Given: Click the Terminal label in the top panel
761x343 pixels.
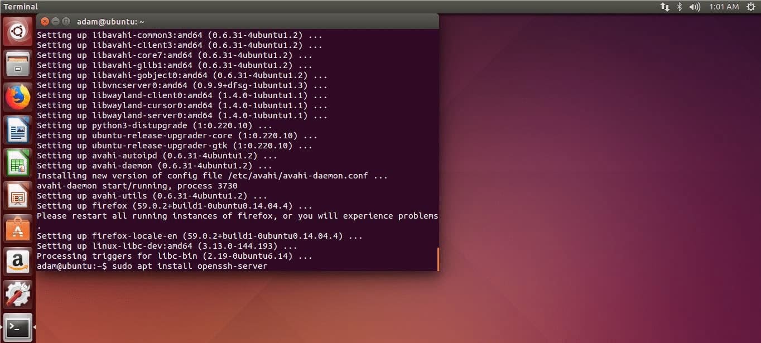Looking at the screenshot, I should click(x=21, y=7).
